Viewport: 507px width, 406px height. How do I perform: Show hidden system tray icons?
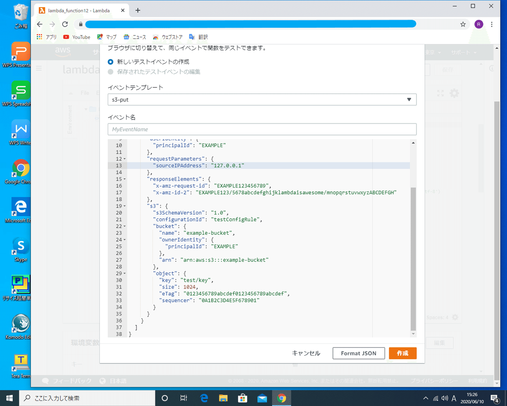425,398
